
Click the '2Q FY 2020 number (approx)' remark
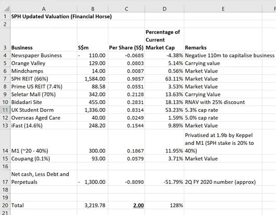click(x=220, y=182)
